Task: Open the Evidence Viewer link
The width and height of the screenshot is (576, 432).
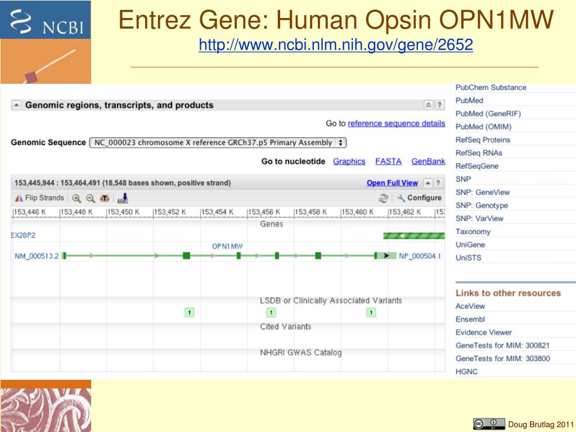Action: pos(483,332)
